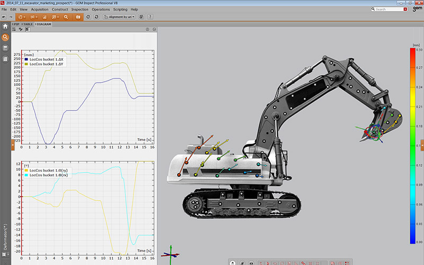This screenshot has width=424, height=265.
Task: Click the Deformation label in the sidebar
Action: click(x=5, y=237)
